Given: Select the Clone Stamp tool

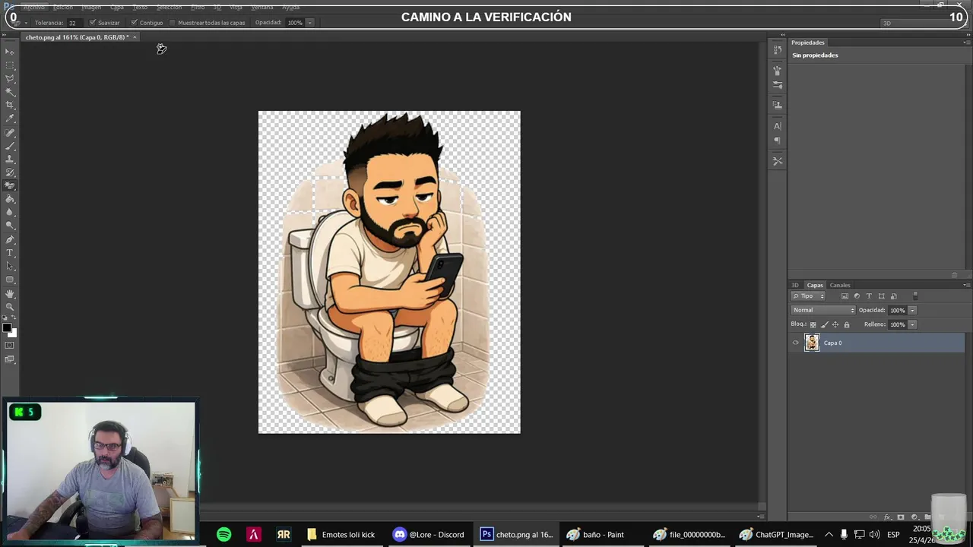Looking at the screenshot, I should click(10, 159).
